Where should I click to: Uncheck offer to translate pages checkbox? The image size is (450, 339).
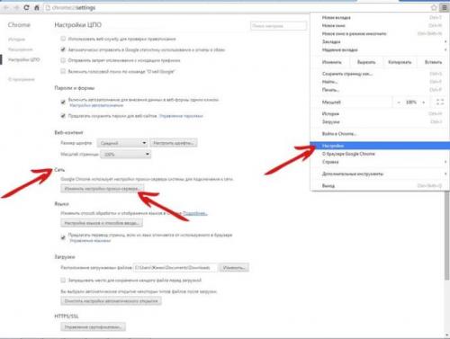coord(63,237)
